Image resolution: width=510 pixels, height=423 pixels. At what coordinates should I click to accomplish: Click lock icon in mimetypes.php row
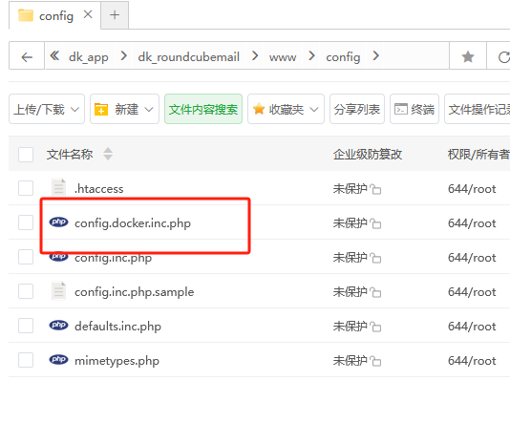click(375, 361)
